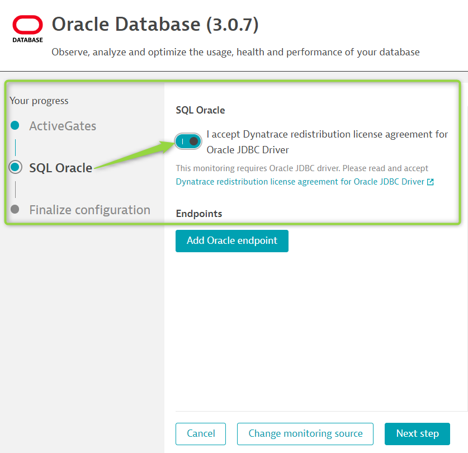Click the Endpoints section heading

point(199,214)
